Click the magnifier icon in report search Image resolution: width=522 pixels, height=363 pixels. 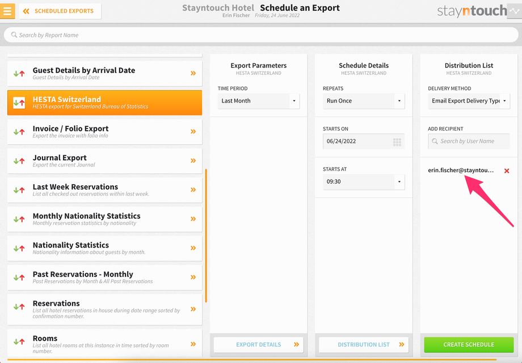pyautogui.click(x=14, y=35)
